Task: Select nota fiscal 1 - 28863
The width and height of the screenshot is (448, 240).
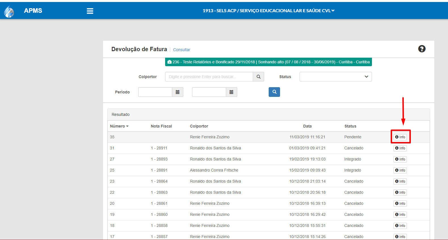Action: coord(159,192)
